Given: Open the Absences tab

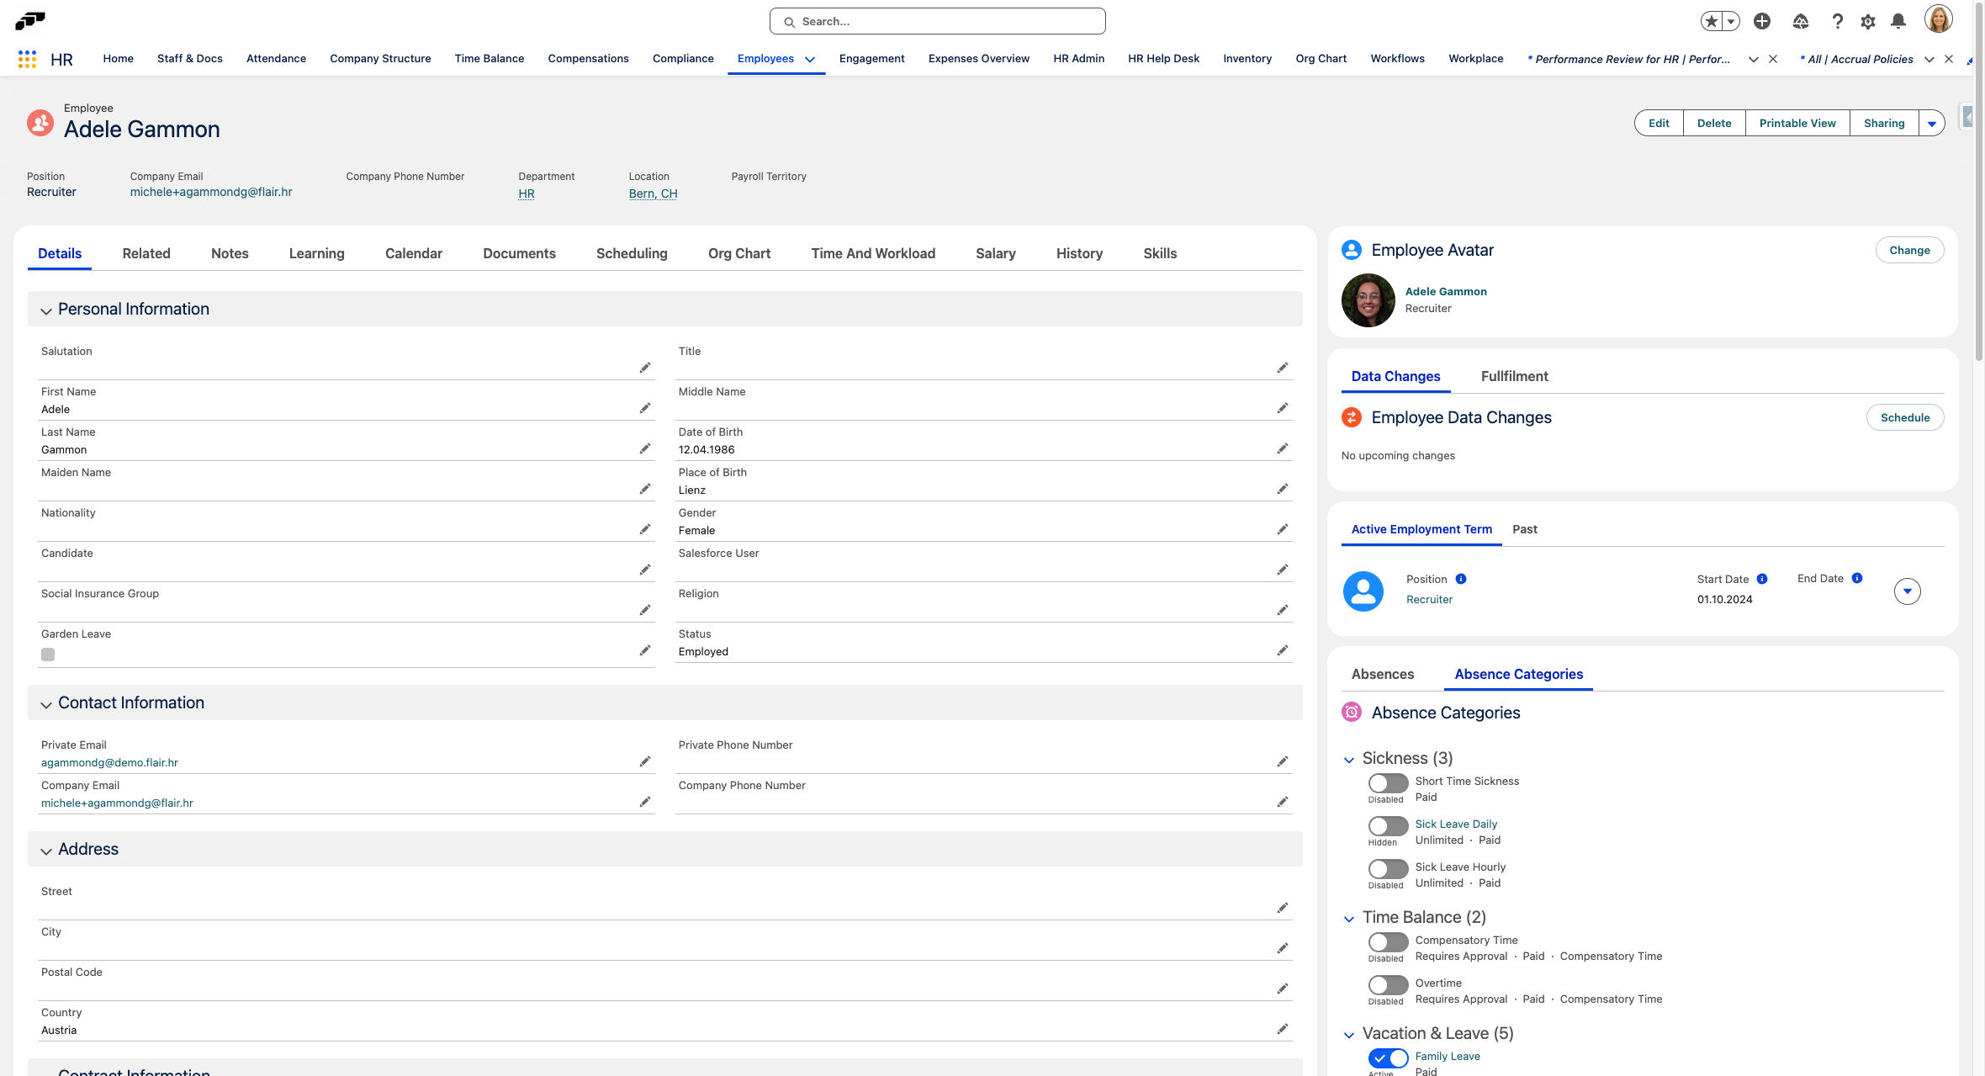Looking at the screenshot, I should [x=1382, y=674].
